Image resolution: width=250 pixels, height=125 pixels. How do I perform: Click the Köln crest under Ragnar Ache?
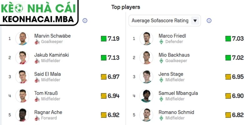click(x=37, y=118)
